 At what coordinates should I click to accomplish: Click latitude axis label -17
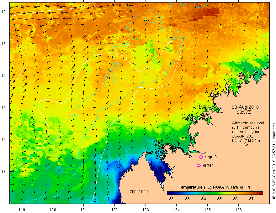click(x=3, y=172)
